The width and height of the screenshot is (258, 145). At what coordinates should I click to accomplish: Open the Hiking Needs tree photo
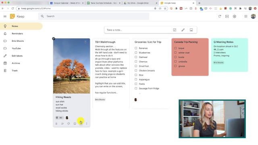(x=72, y=66)
